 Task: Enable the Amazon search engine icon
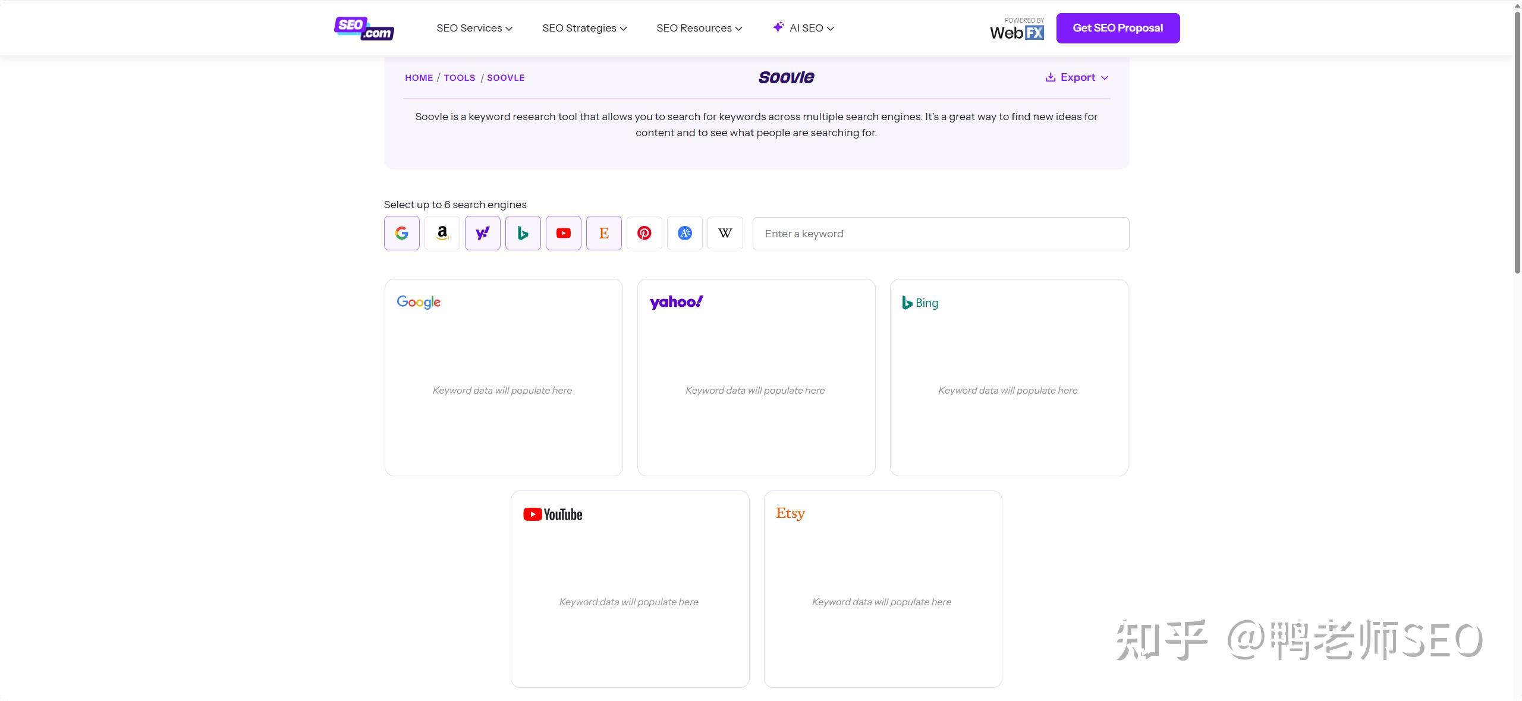click(442, 233)
